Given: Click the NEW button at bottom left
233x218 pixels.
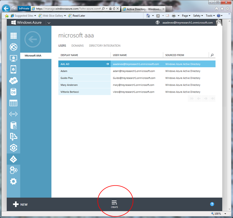Looking at the screenshot, I should tap(20, 204).
